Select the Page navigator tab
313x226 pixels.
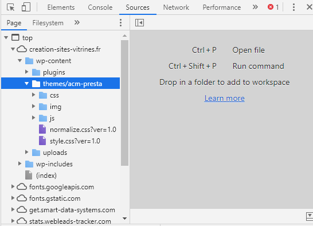(x=14, y=23)
